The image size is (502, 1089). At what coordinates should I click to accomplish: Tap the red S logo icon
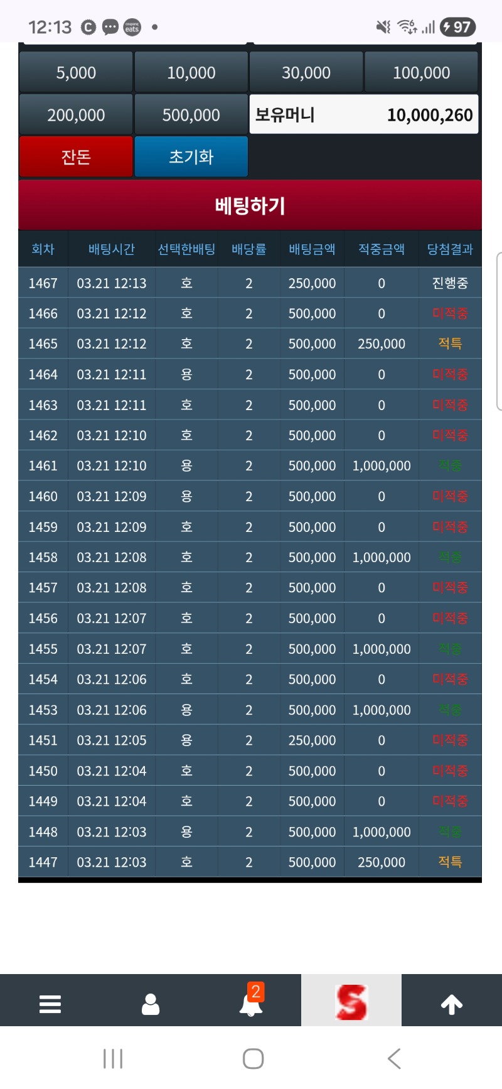(351, 1002)
